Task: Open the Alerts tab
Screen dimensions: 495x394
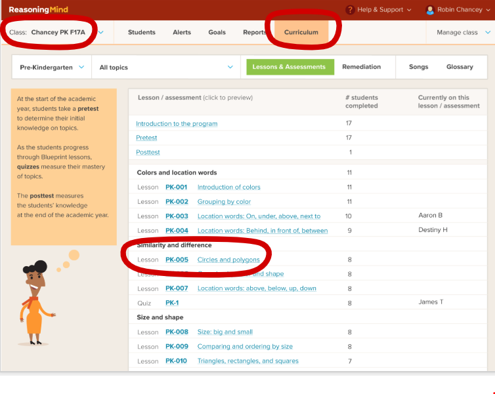Action: click(x=182, y=32)
